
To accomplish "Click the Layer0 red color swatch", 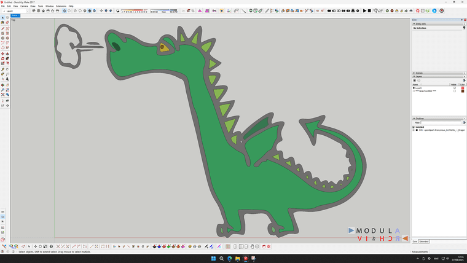I will pyautogui.click(x=463, y=88).
